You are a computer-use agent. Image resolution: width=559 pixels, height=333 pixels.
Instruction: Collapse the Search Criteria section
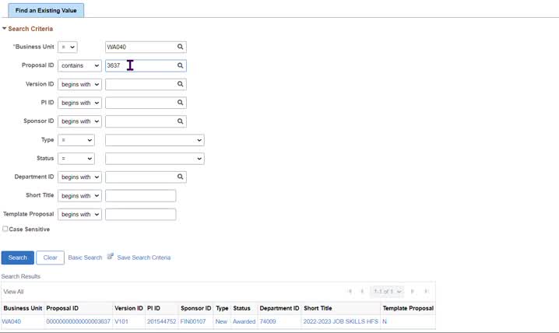tap(4, 28)
